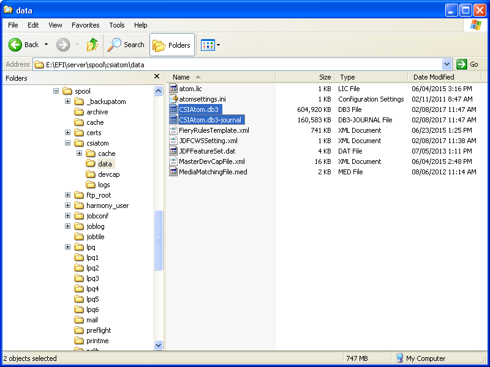
Task: Open the Tools menu
Action: (x=117, y=25)
